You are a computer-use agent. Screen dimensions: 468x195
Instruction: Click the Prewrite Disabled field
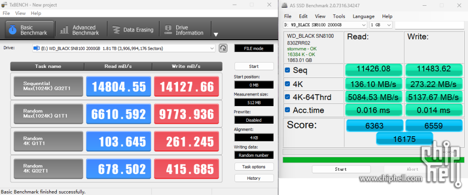[x=254, y=120]
